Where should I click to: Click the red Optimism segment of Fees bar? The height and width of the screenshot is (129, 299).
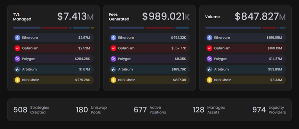click(159, 28)
